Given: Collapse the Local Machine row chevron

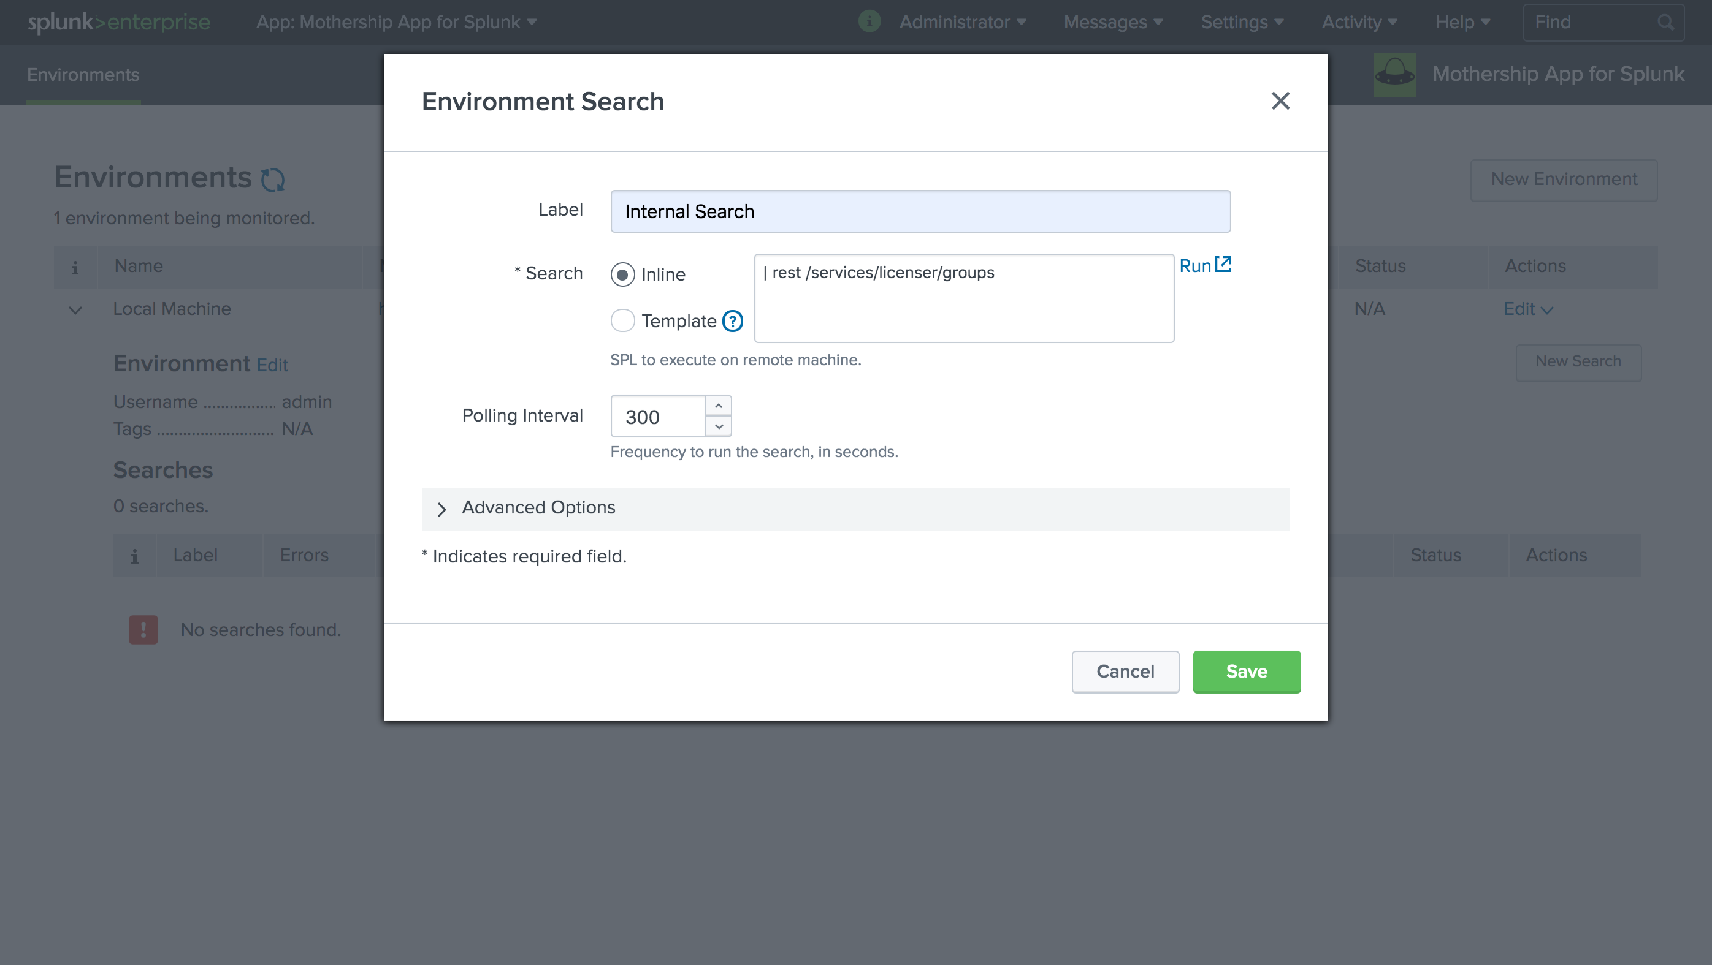Looking at the screenshot, I should pos(75,310).
